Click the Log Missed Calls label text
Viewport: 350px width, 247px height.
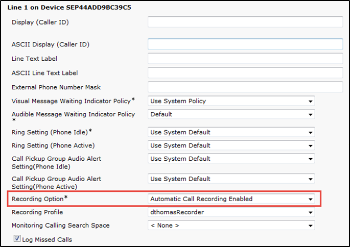[x=47, y=240]
